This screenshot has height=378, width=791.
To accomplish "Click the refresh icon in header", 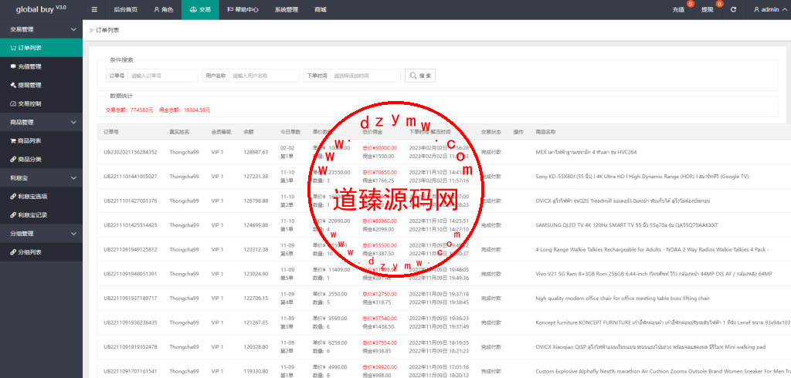I will pyautogui.click(x=734, y=9).
